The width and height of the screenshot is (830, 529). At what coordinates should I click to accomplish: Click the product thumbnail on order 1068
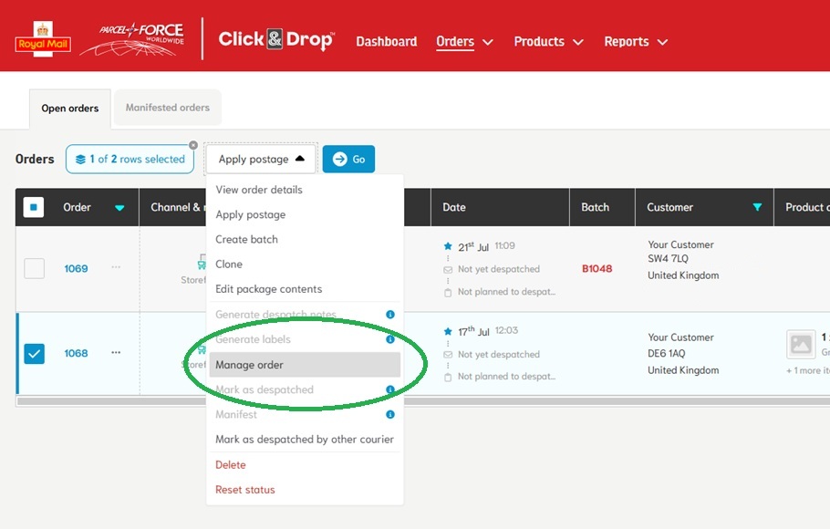(801, 345)
